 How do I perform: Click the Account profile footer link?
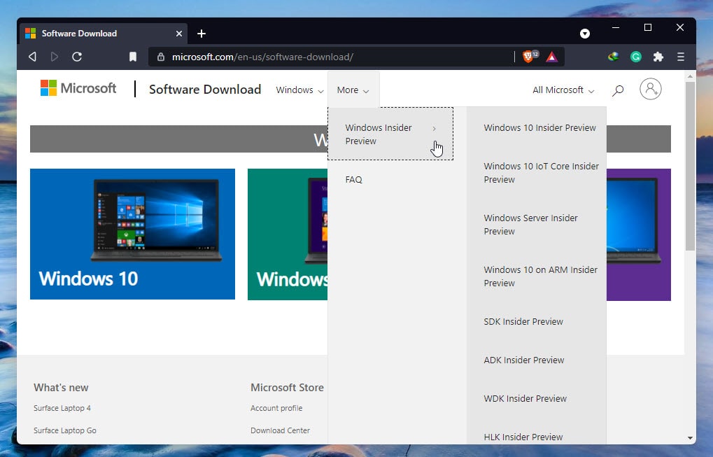click(x=276, y=408)
